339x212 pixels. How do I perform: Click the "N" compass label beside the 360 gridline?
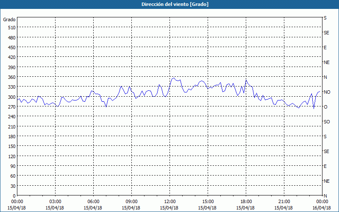point(325,77)
